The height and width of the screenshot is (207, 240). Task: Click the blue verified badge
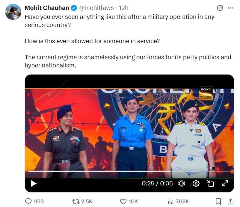(x=74, y=8)
